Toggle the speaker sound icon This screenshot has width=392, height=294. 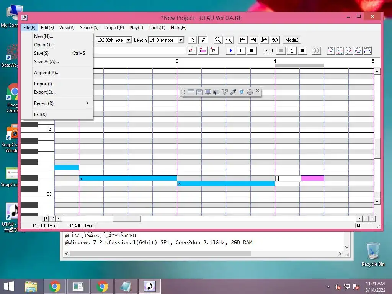pyautogui.click(x=302, y=51)
